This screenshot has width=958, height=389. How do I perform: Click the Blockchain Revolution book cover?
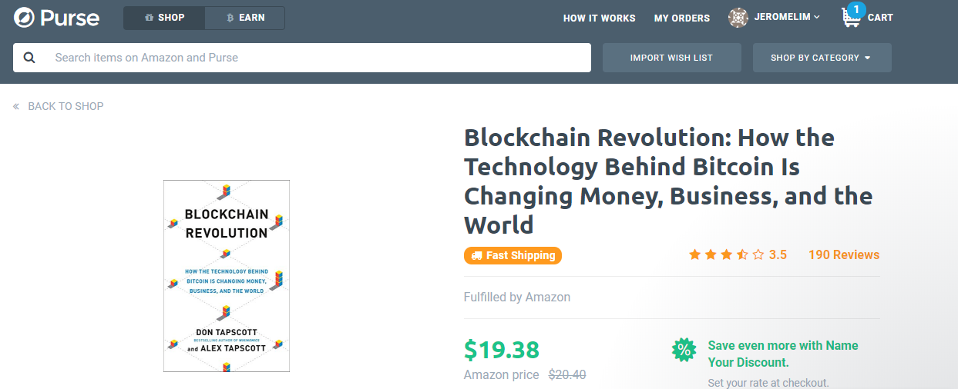(227, 276)
